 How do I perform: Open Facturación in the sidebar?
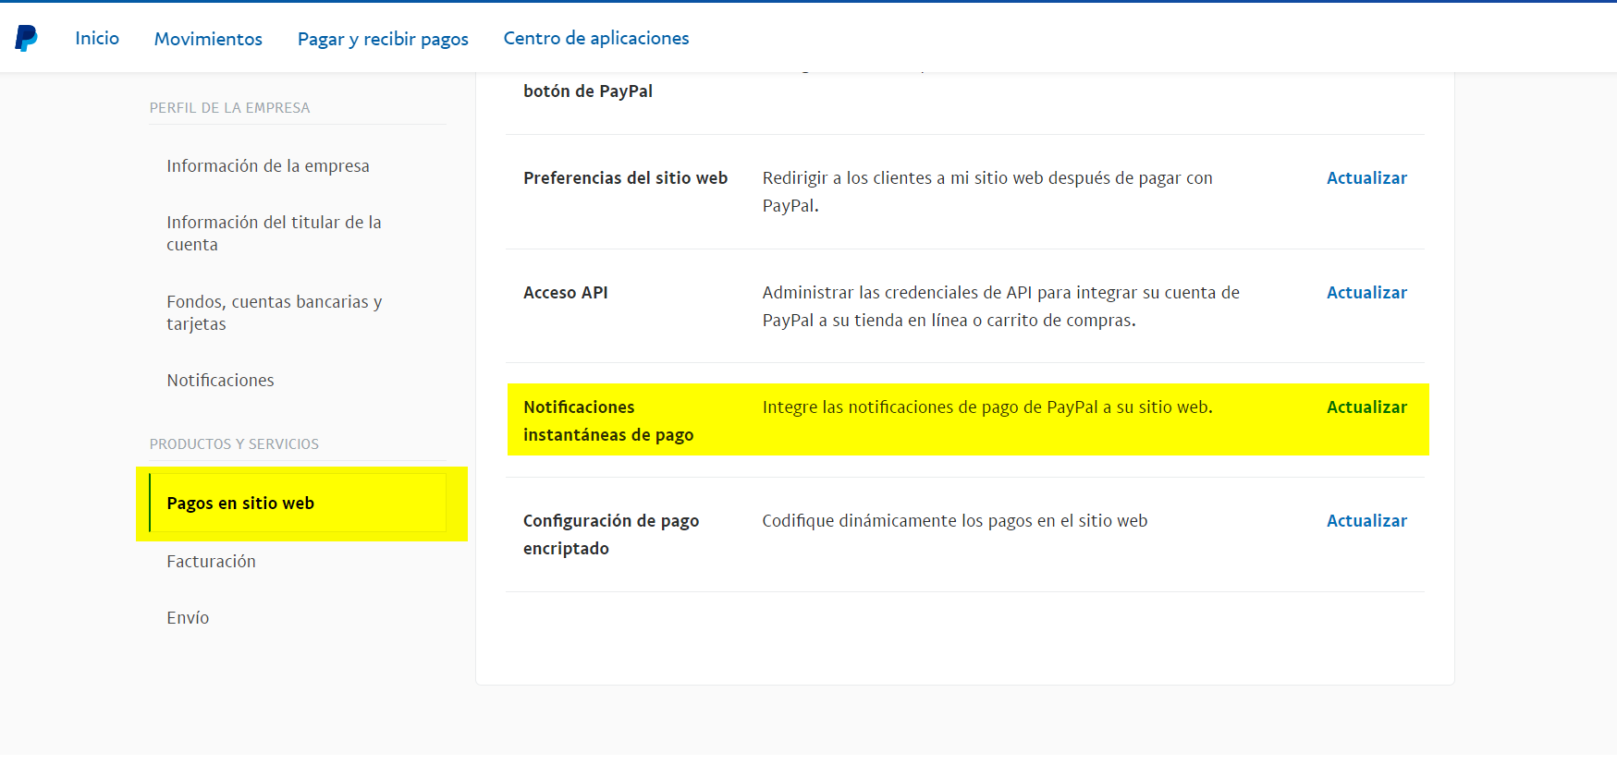pos(211,562)
